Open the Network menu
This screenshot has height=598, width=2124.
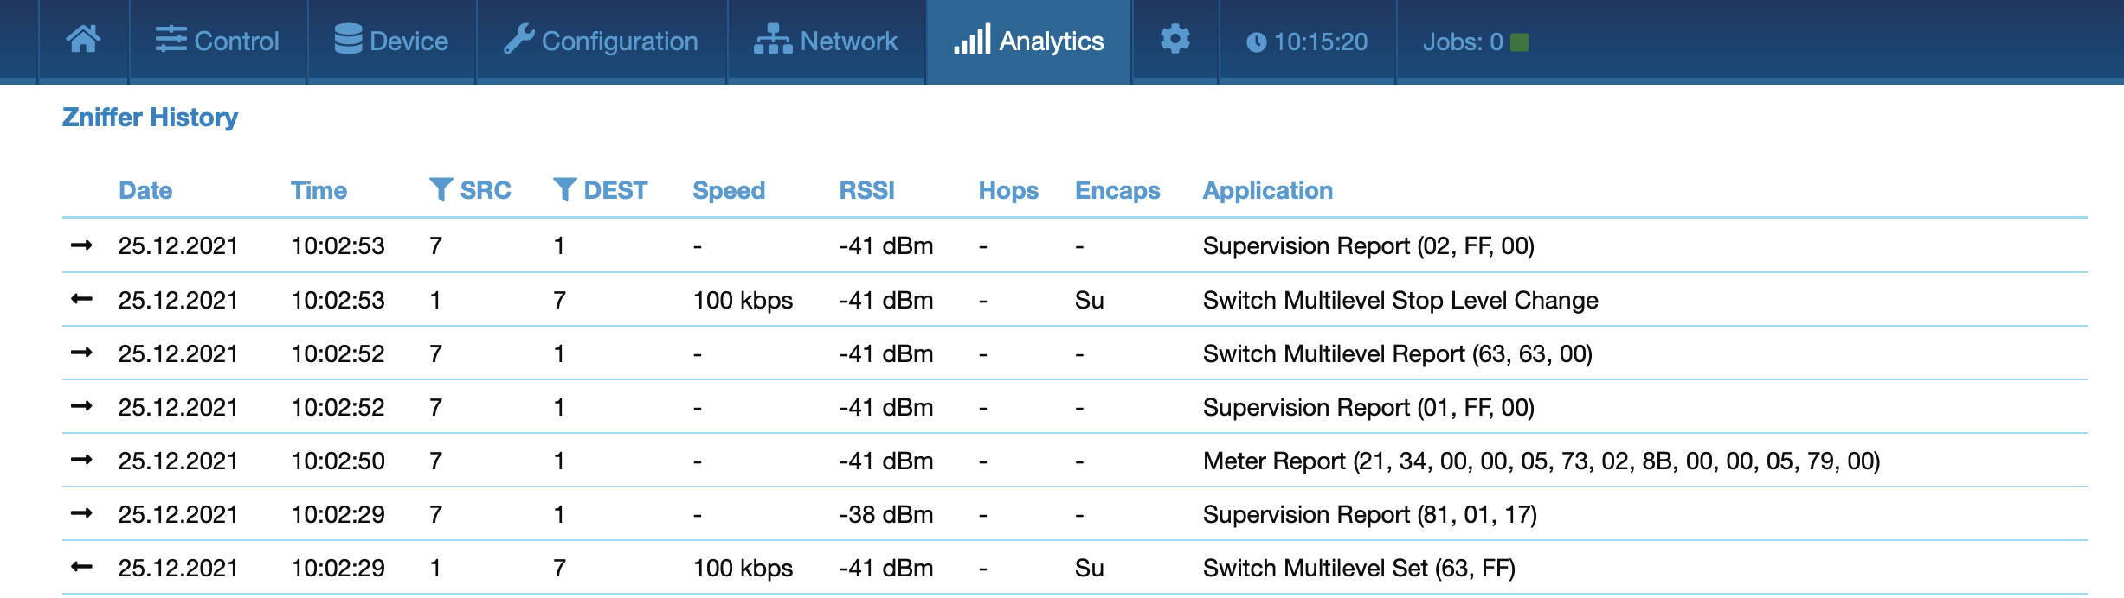(826, 41)
